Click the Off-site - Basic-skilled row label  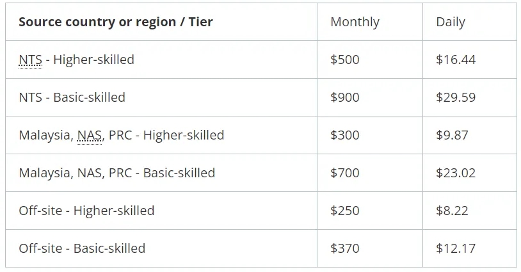click(x=82, y=248)
